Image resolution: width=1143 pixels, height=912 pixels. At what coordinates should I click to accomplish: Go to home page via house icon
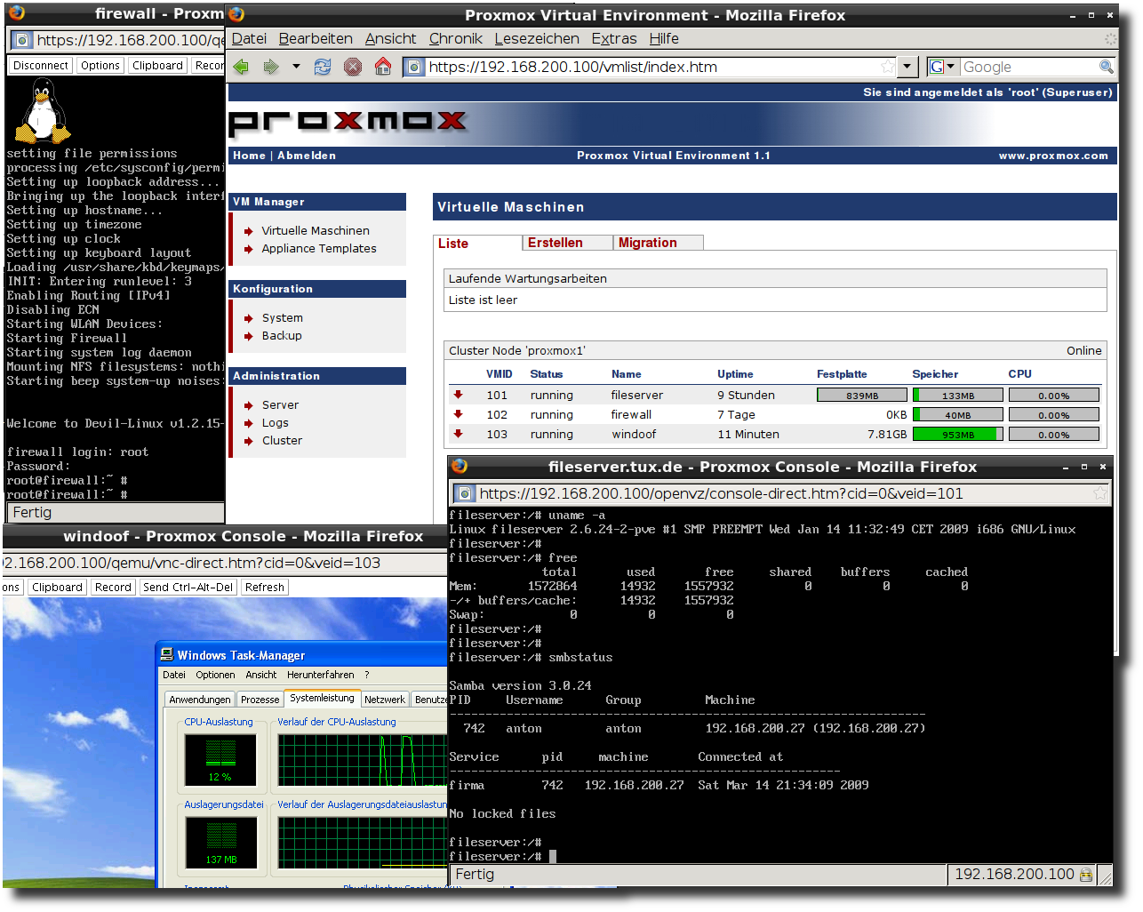pyautogui.click(x=383, y=67)
